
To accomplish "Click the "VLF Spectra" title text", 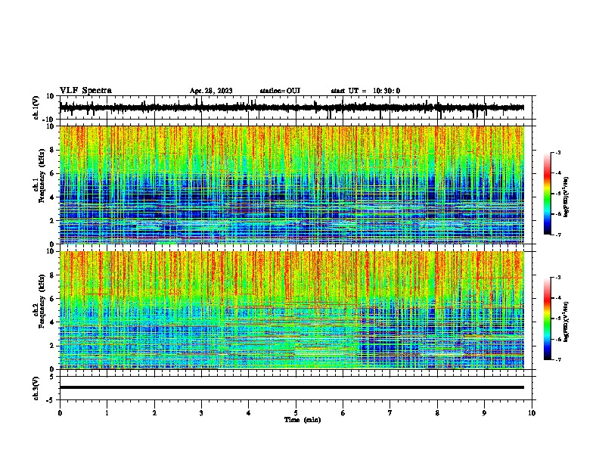I will [x=85, y=91].
